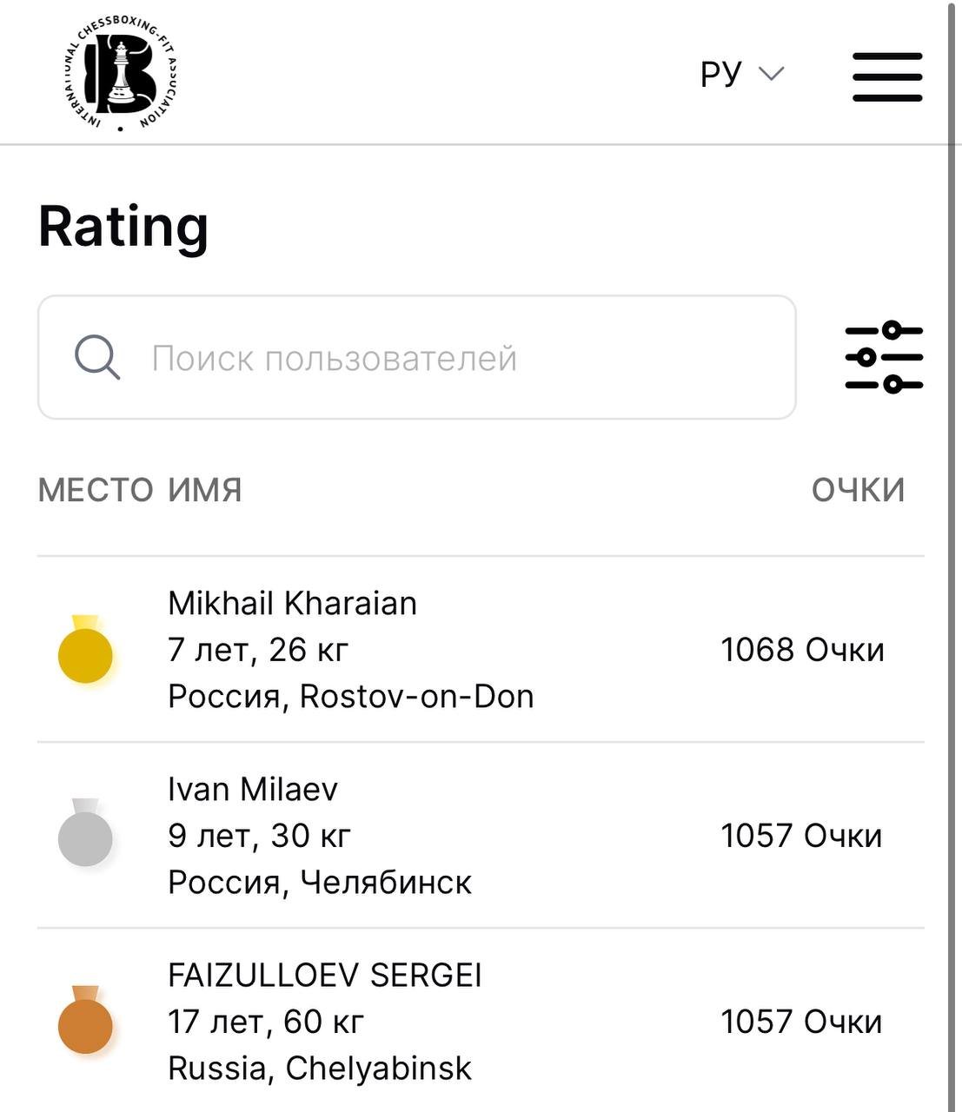Screen dimensions: 962x1112
Task: Sort by the ОЧКИ column header
Action: [x=858, y=490]
